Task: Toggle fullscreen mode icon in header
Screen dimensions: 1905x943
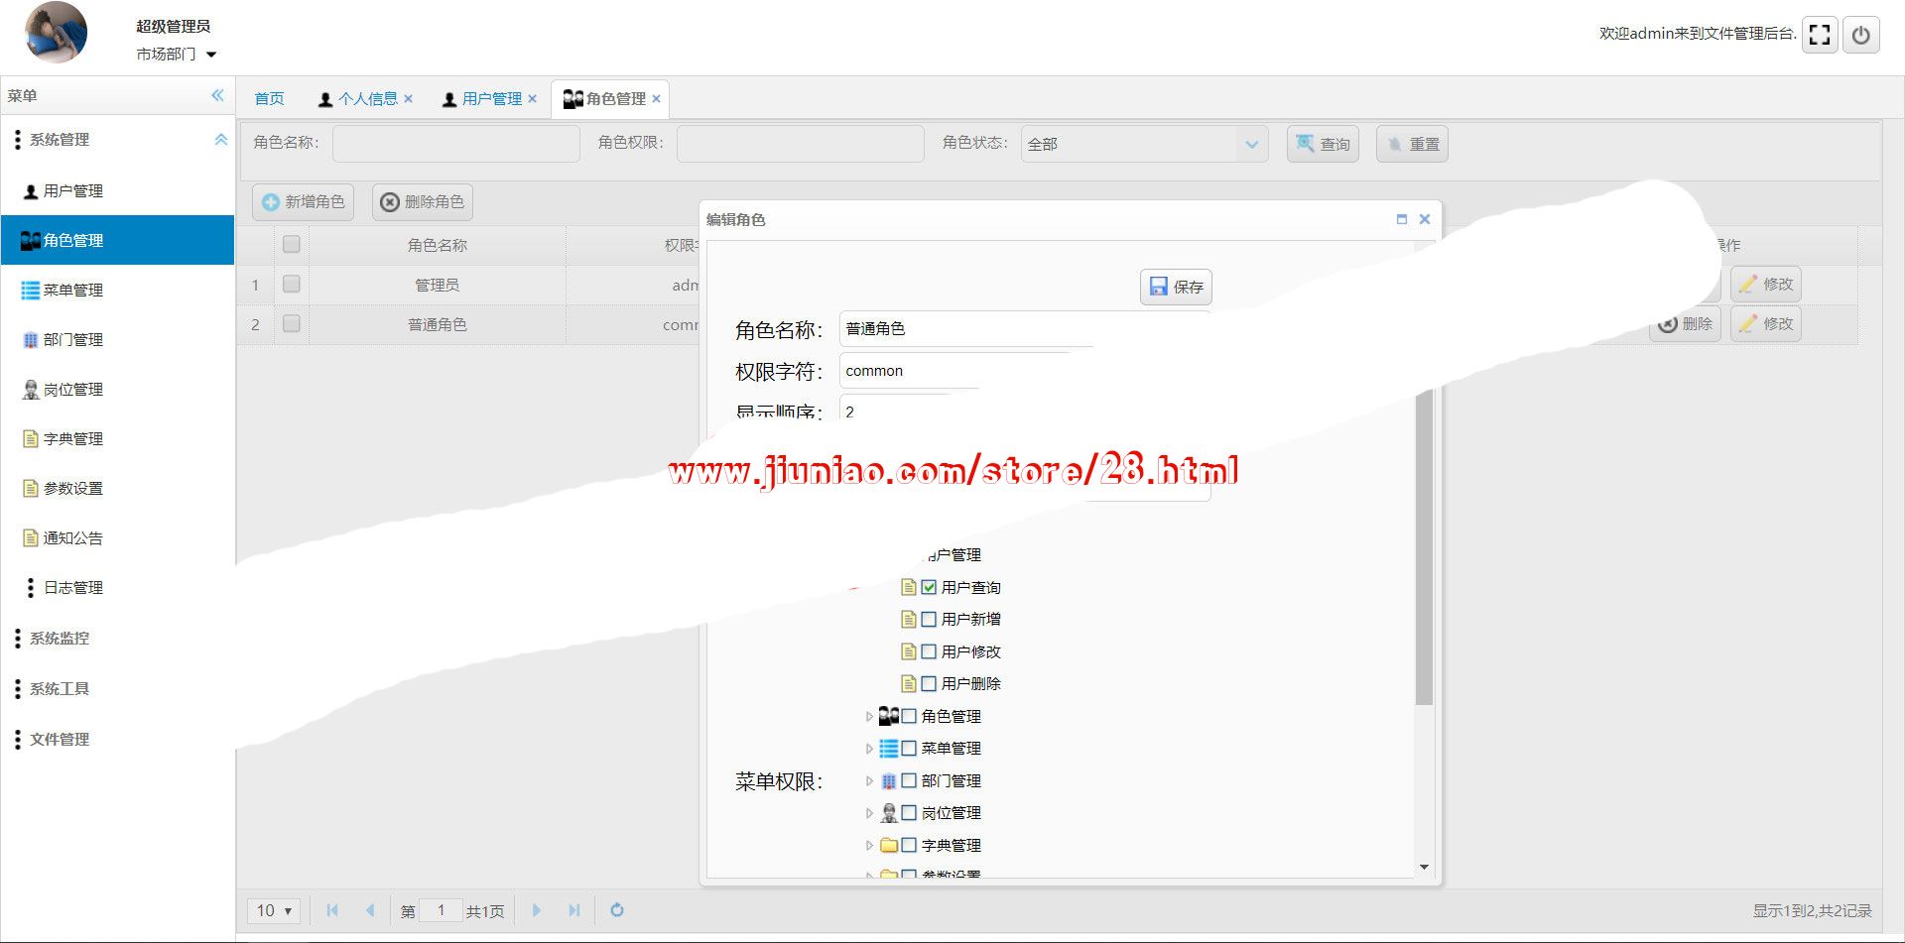Action: pos(1820,35)
